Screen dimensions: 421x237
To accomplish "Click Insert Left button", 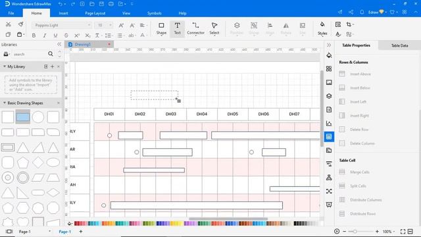I will coord(353,102).
